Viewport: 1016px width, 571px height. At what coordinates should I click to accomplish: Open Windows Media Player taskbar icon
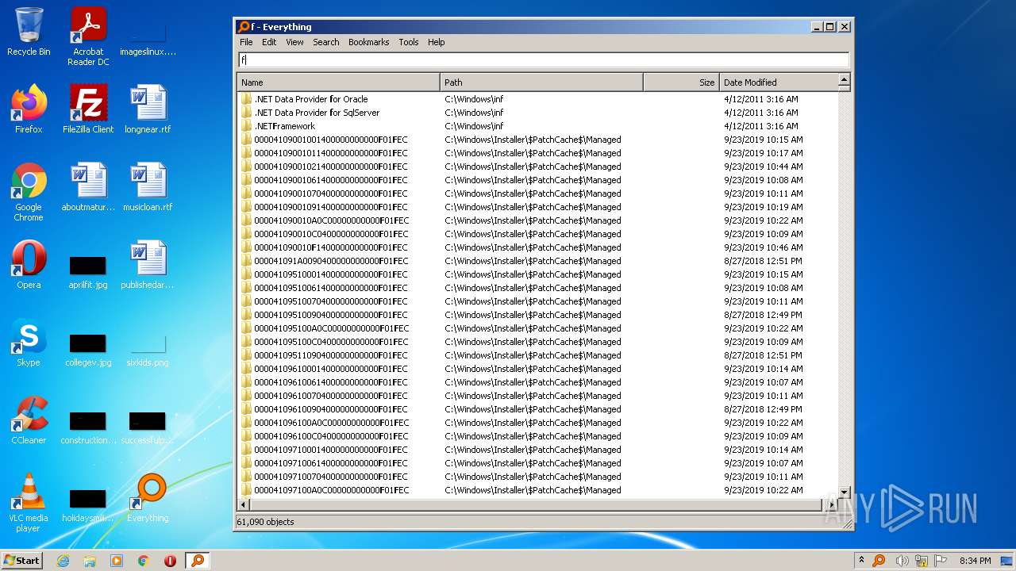pyautogui.click(x=117, y=561)
